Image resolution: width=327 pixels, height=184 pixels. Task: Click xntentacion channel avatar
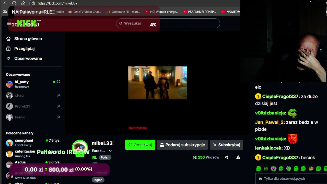tap(9, 154)
